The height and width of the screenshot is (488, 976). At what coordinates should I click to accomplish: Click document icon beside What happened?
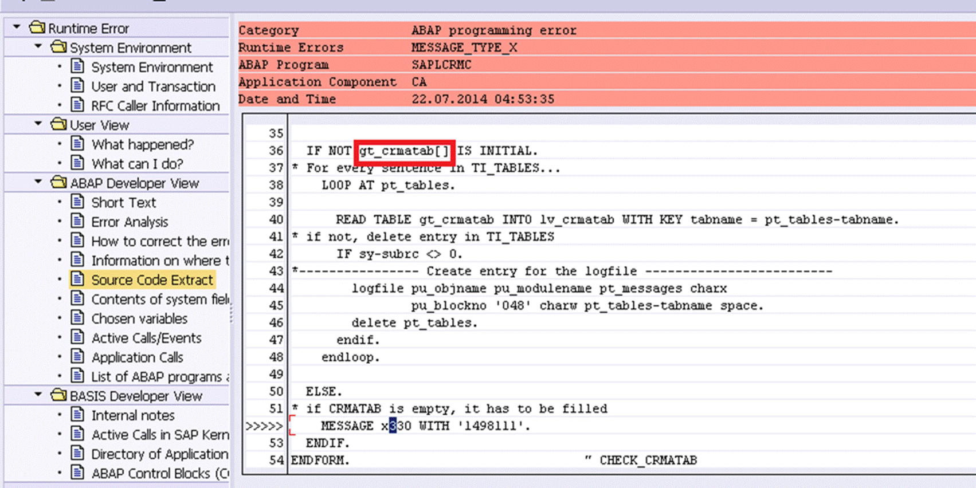pos(77,144)
